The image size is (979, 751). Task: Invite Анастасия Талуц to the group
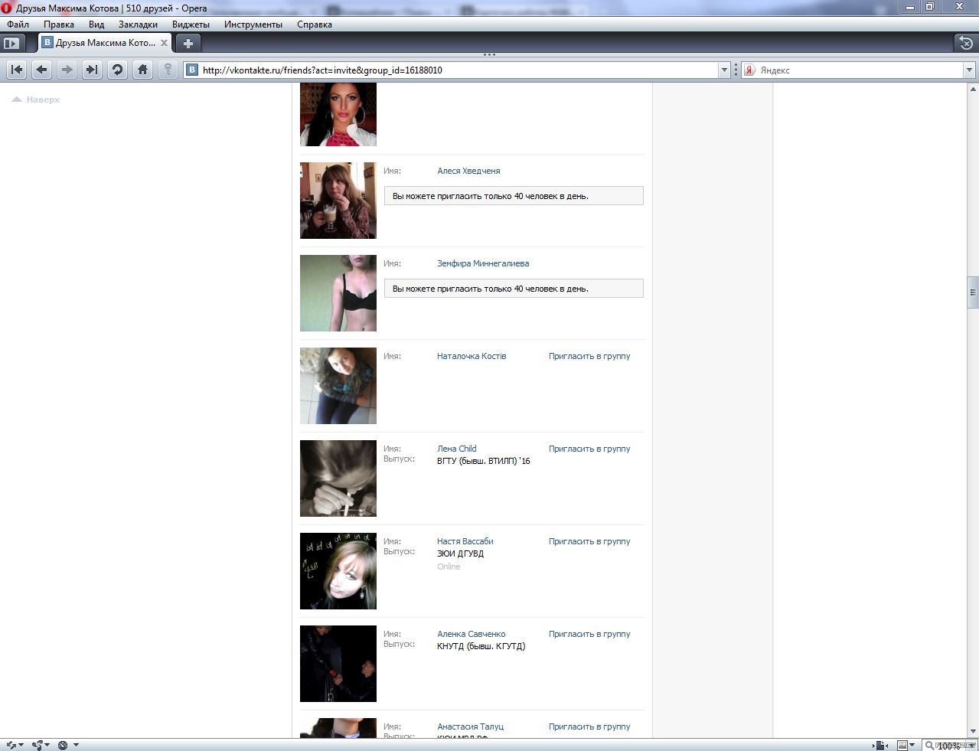[x=589, y=727]
